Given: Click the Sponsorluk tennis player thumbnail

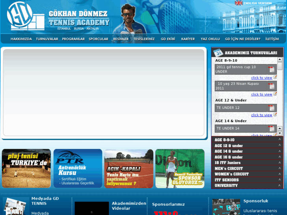Looking at the screenshot, I should (x=226, y=207).
